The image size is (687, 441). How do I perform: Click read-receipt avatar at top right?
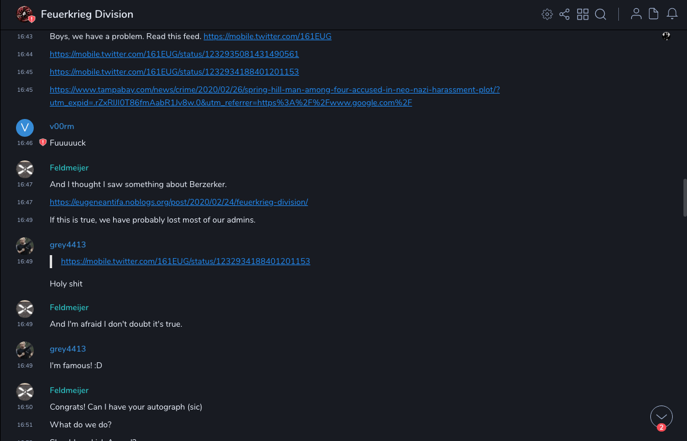point(666,37)
